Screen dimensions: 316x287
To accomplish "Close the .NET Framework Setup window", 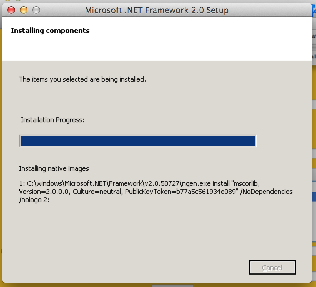I will click(x=11, y=10).
